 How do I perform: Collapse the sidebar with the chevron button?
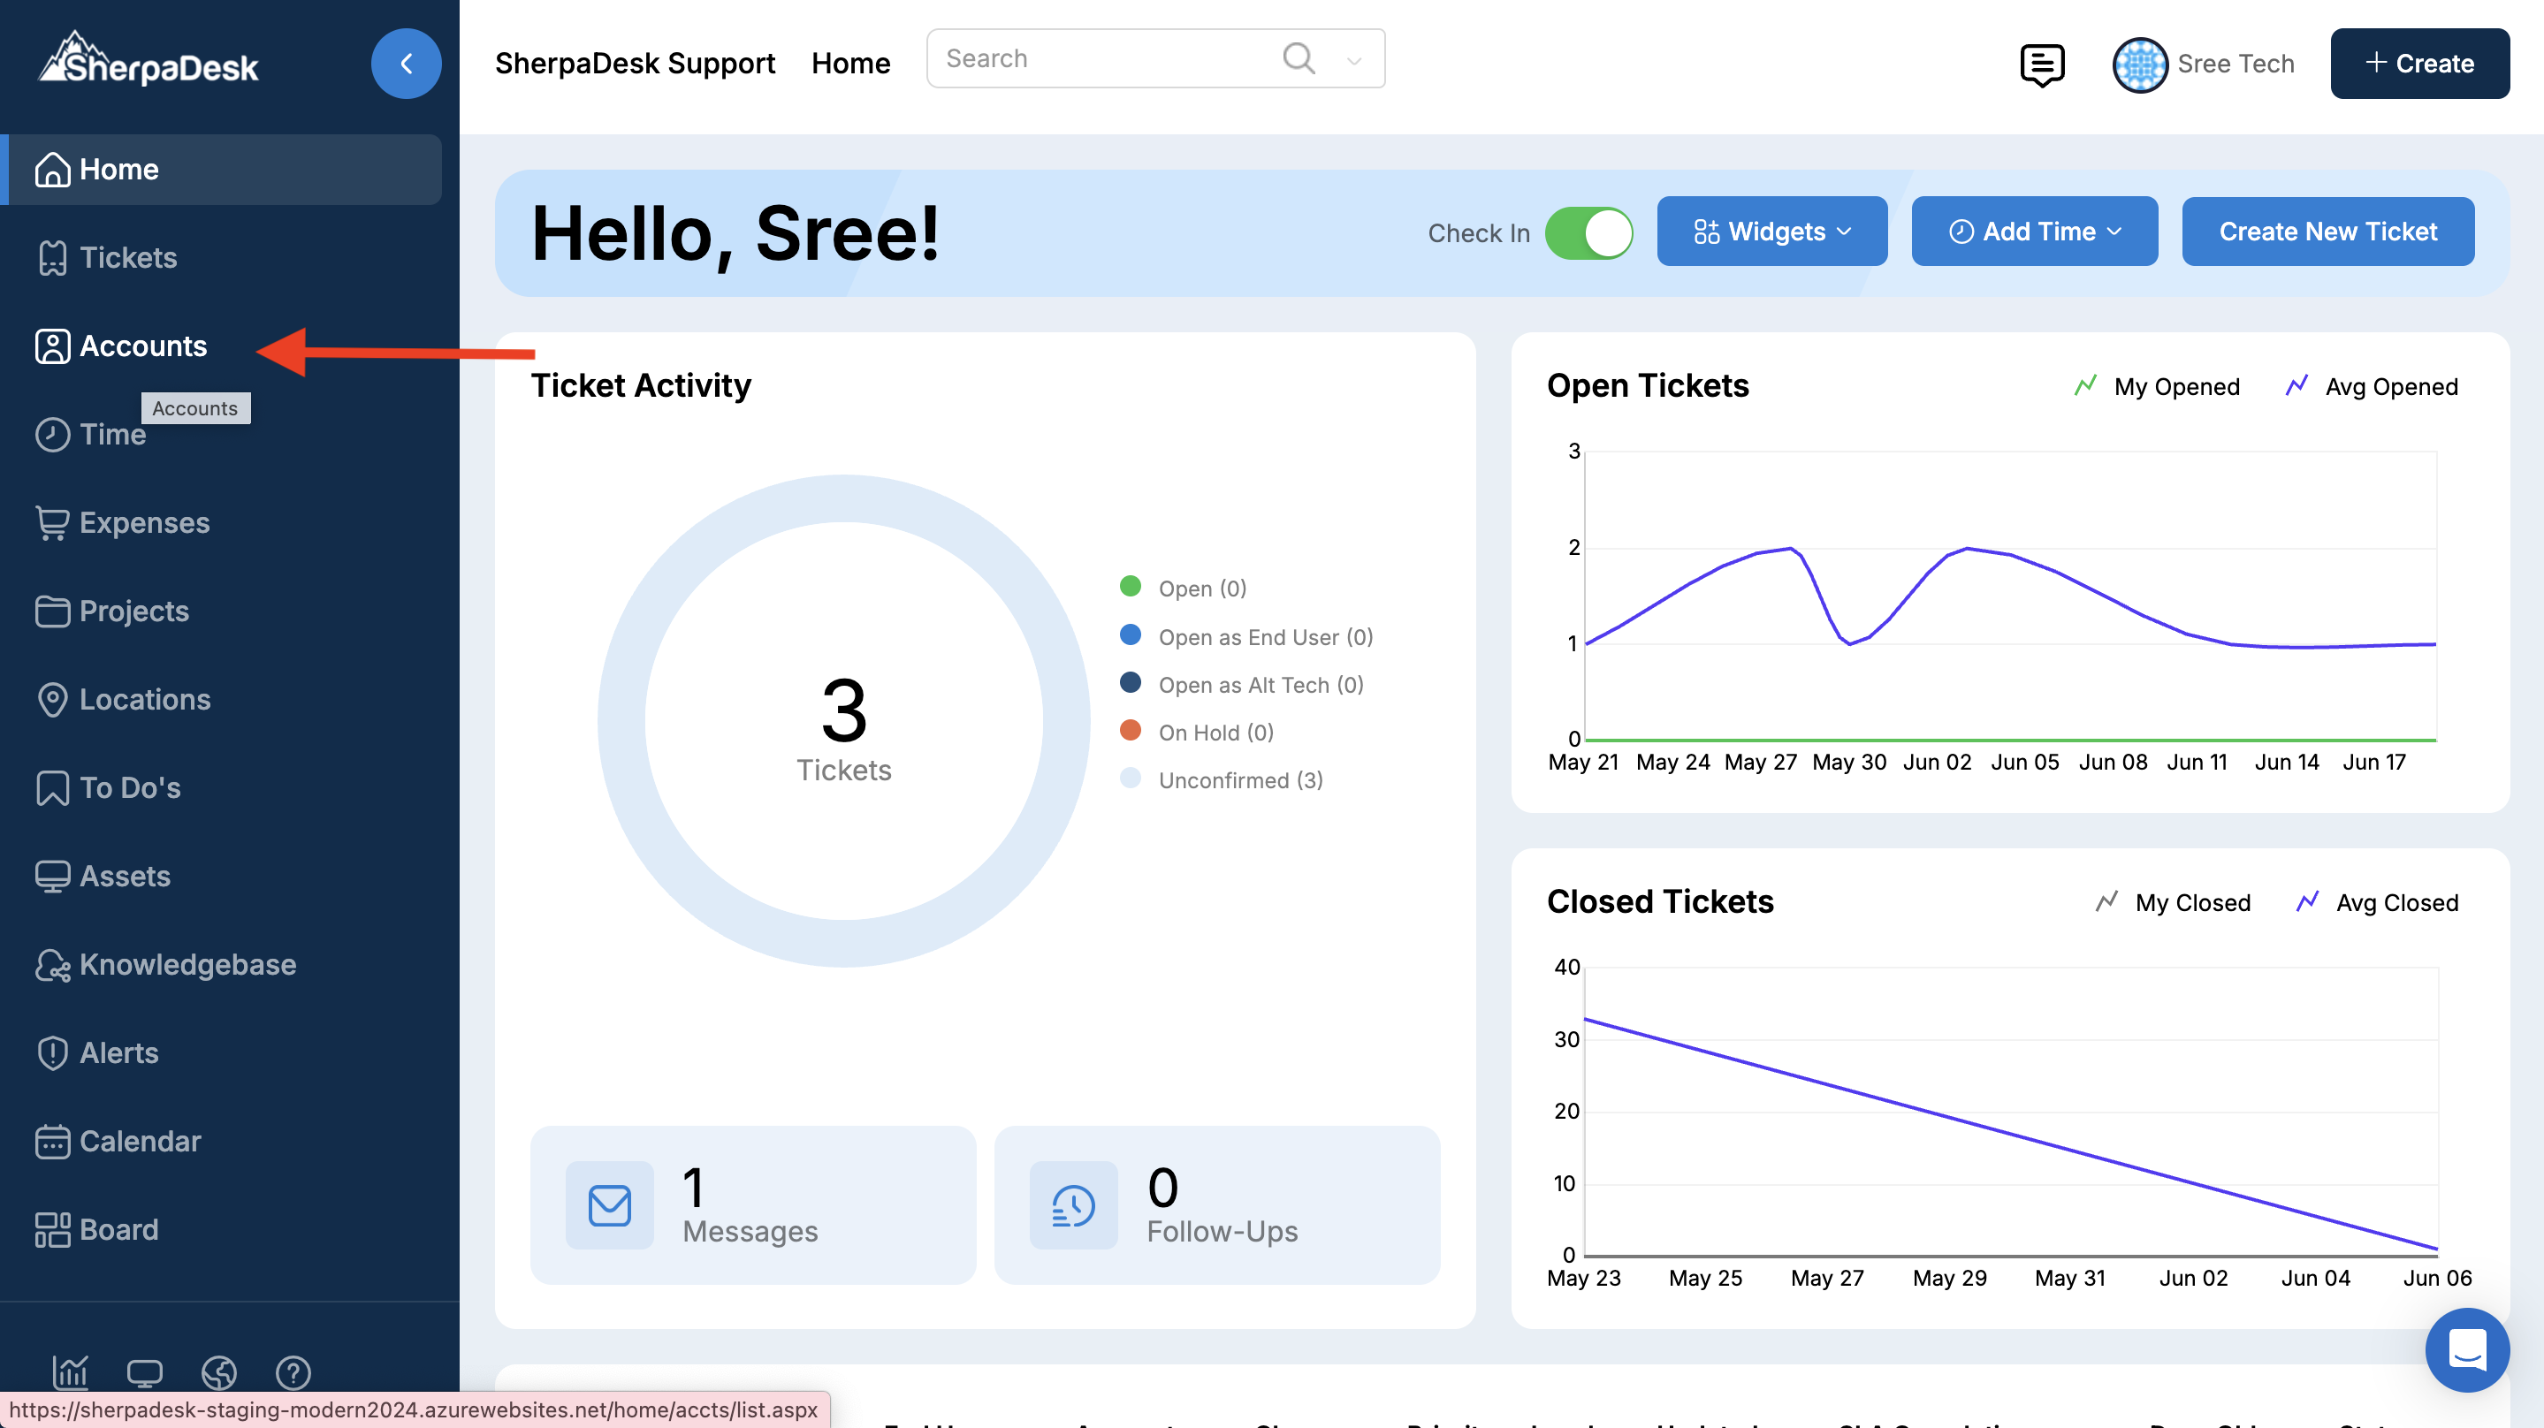coord(406,64)
